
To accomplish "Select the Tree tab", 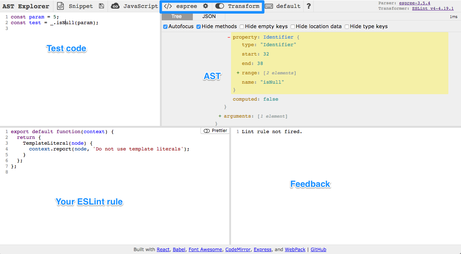I will [177, 17].
